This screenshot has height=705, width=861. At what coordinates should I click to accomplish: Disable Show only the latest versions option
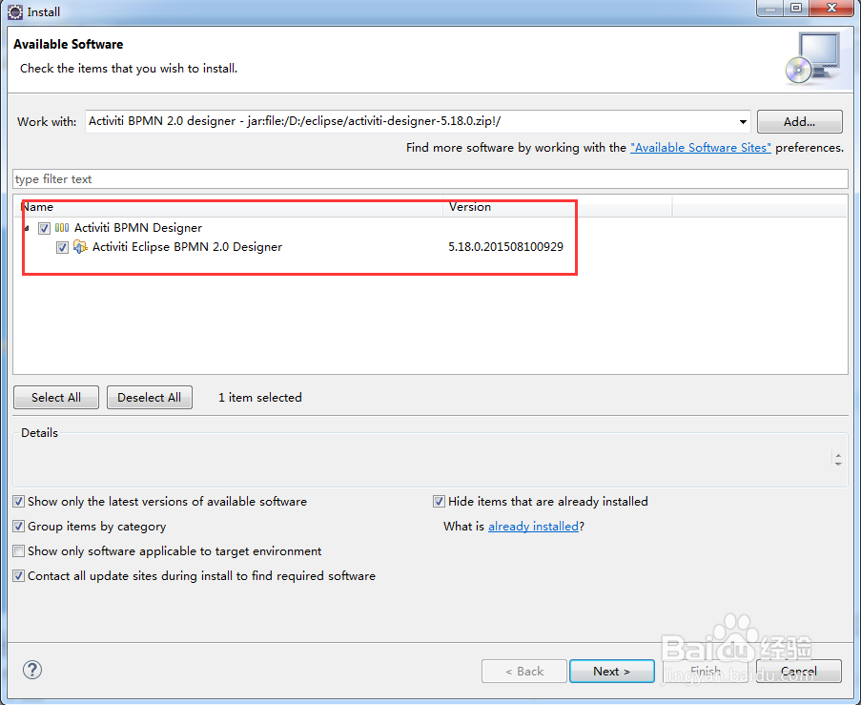coord(18,501)
